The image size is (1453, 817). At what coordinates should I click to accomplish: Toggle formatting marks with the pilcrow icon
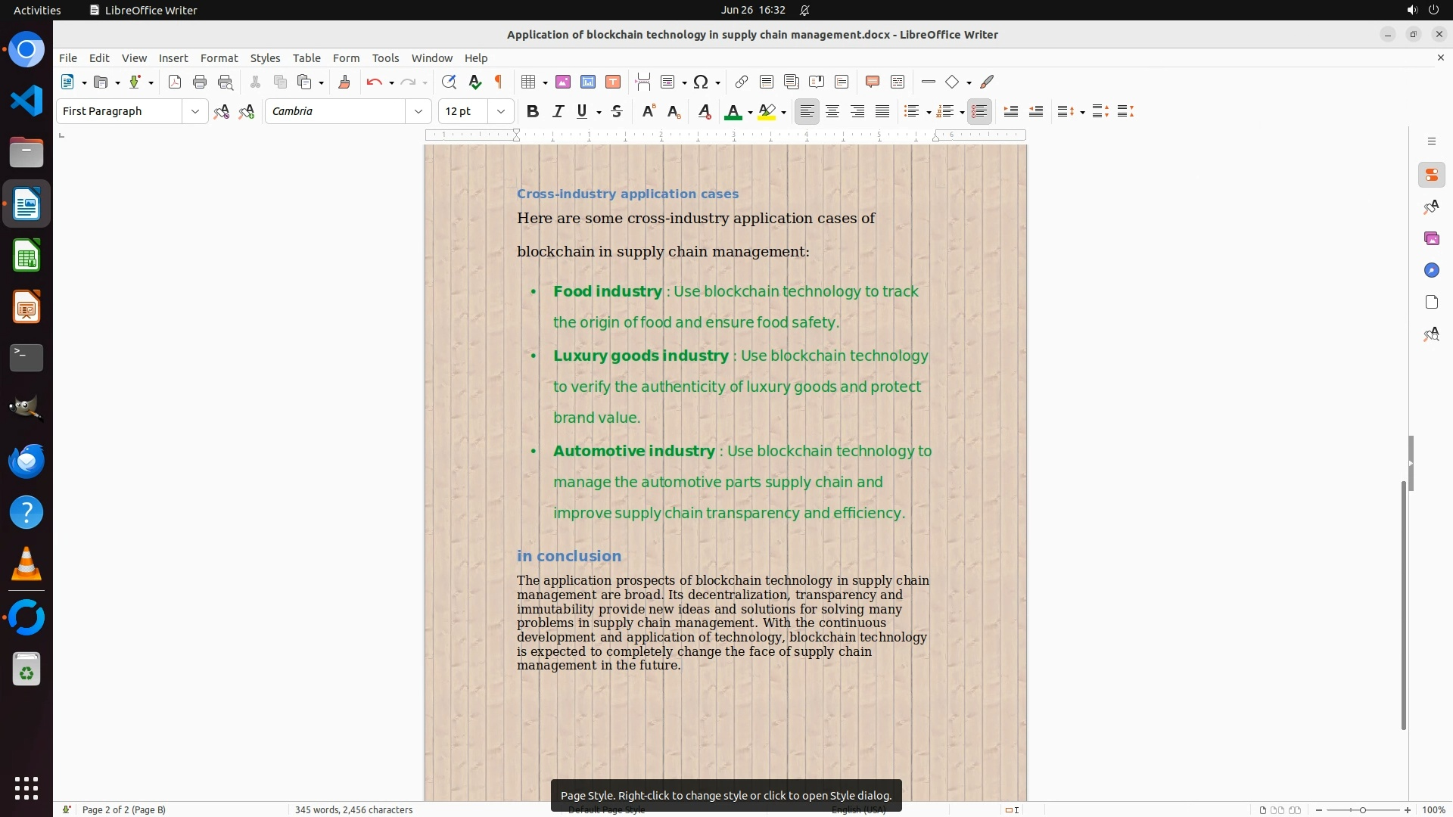[x=499, y=82]
